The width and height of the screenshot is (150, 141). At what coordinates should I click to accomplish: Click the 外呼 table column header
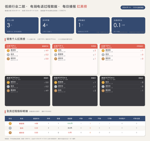coord(48,119)
